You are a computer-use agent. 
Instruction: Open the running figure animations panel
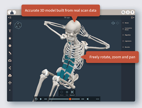coord(10,23)
